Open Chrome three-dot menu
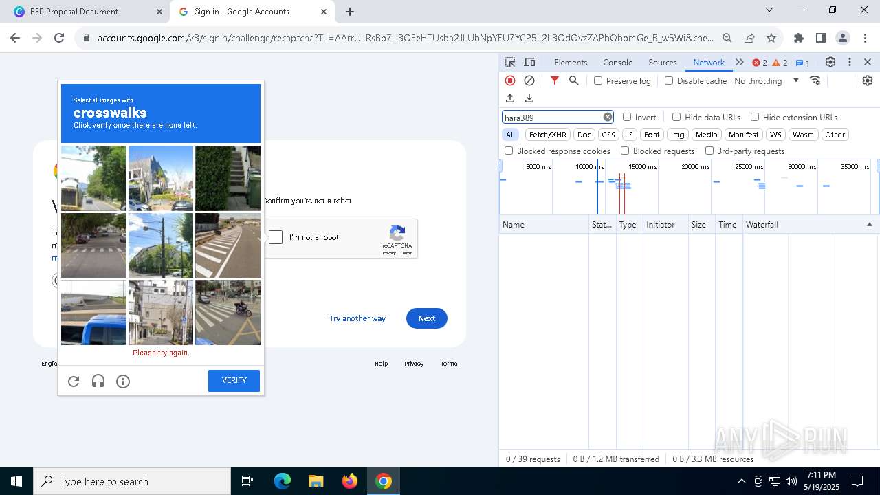 (865, 38)
